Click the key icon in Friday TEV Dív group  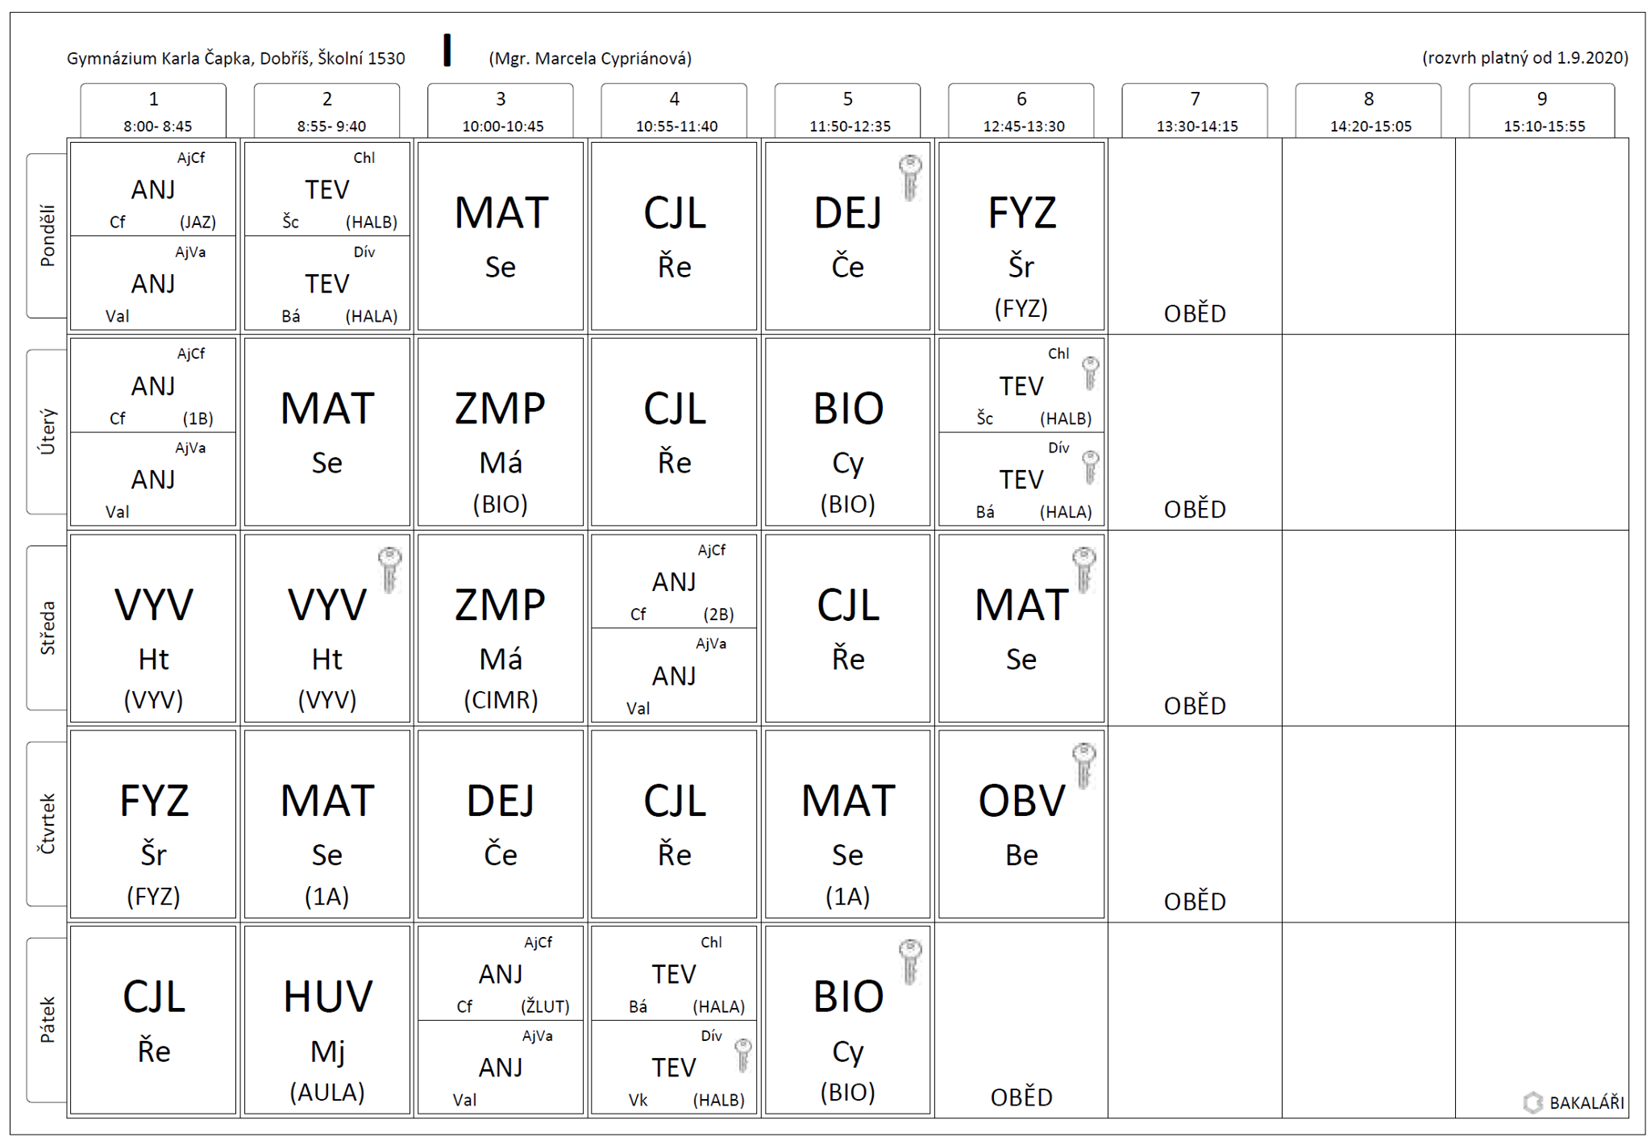click(x=742, y=1055)
